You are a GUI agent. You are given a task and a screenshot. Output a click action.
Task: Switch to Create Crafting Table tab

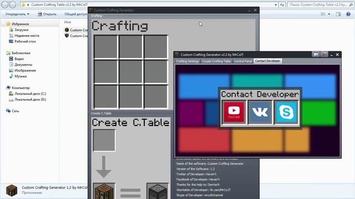pyautogui.click(x=216, y=61)
